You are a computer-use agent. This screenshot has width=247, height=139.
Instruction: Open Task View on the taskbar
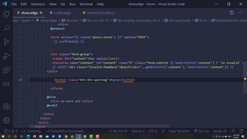point(22,136)
